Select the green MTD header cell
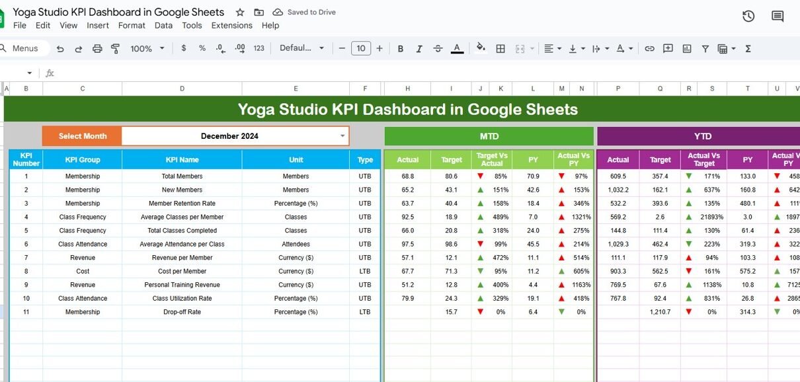This screenshot has width=800, height=382. tap(489, 136)
